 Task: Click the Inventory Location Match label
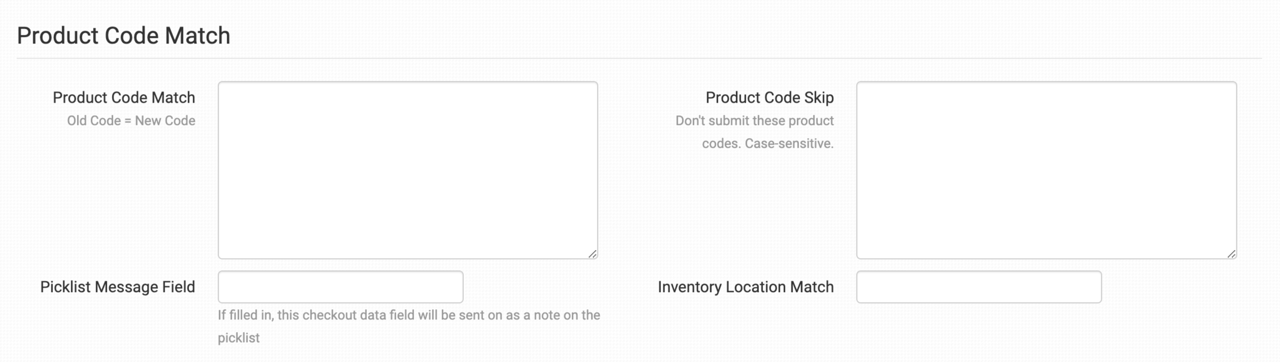(x=746, y=287)
